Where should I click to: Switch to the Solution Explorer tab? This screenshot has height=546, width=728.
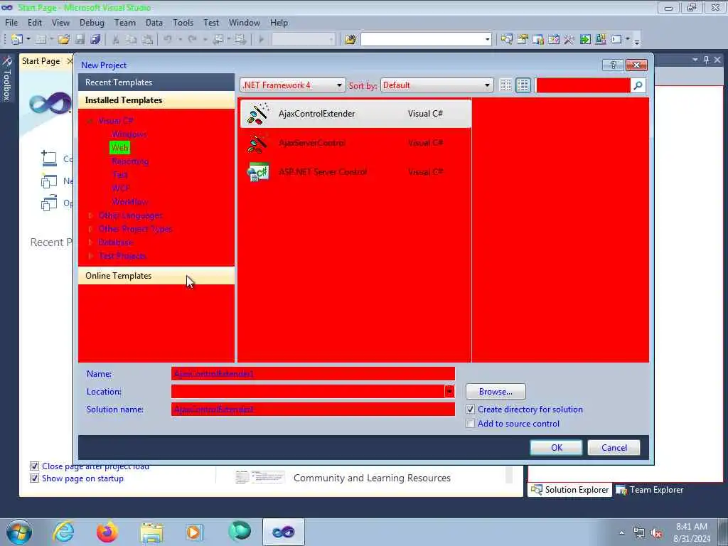(569, 490)
